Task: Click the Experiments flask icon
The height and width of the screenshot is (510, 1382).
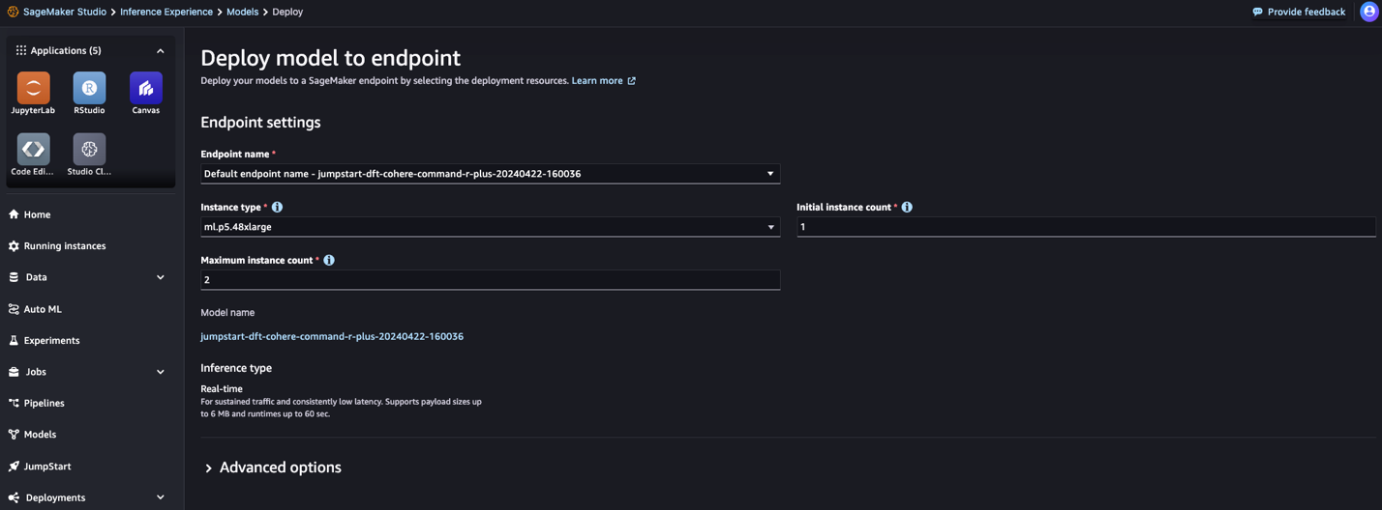Action: [x=14, y=341]
